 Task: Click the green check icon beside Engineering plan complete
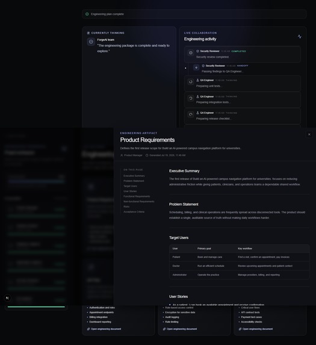click(x=87, y=14)
